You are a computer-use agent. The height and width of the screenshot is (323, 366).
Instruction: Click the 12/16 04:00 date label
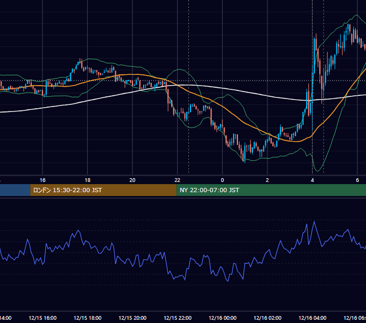[313, 318]
